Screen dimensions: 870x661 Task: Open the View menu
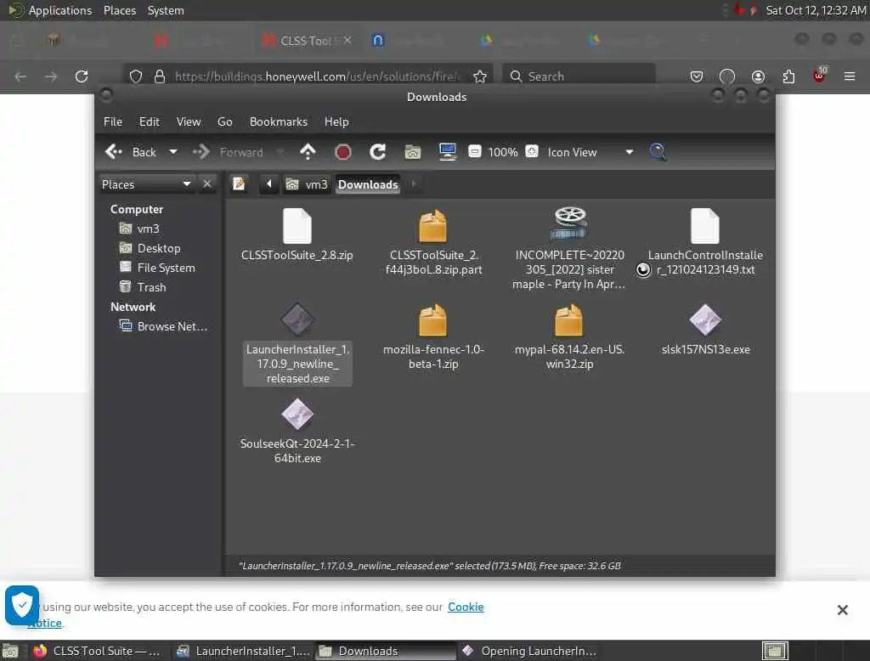189,121
